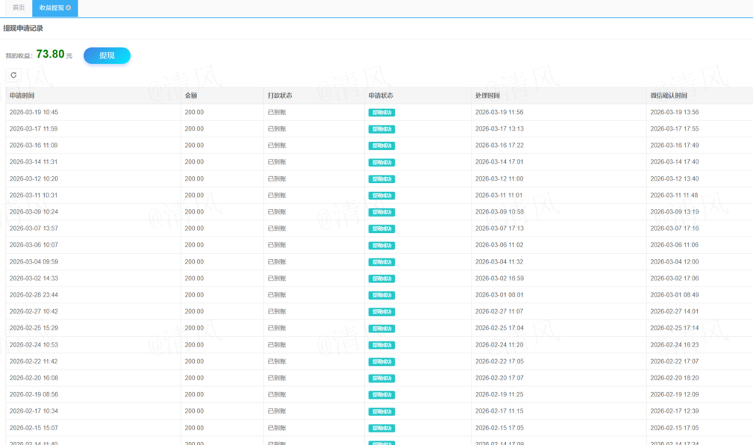Viewport: 753px width, 445px height.
Task: Click 提现成功 badge in the 2026-03-12 10:20 row
Action: pyautogui.click(x=381, y=179)
